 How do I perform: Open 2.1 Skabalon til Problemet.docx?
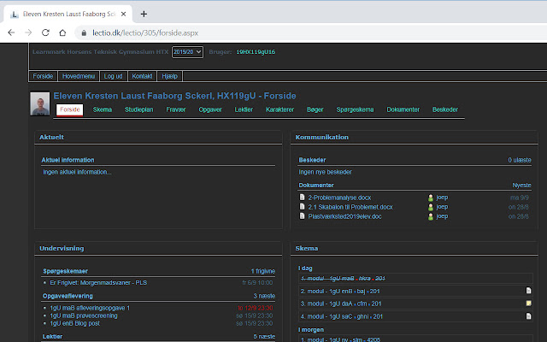(x=350, y=207)
